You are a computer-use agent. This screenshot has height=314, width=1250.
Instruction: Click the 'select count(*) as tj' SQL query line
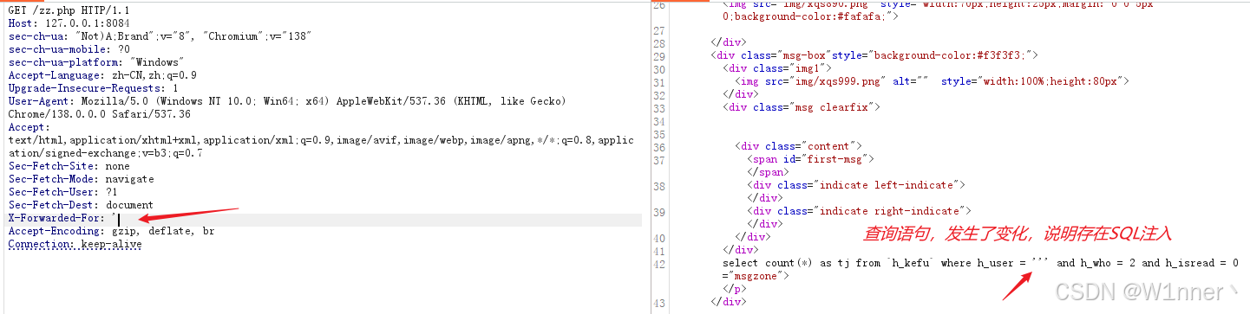[x=980, y=262]
